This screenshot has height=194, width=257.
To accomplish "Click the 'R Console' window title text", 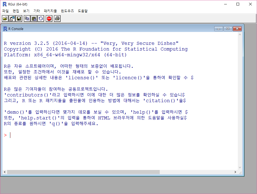I will [16, 29].
